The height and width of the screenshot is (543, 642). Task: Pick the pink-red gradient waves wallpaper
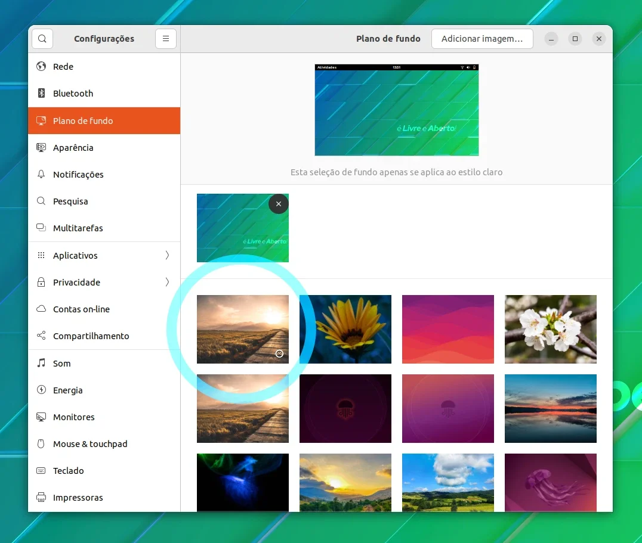tap(448, 329)
